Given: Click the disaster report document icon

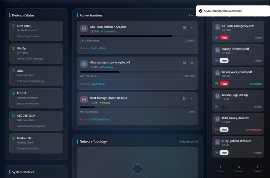Looking at the screenshot, I should tap(84, 64).
